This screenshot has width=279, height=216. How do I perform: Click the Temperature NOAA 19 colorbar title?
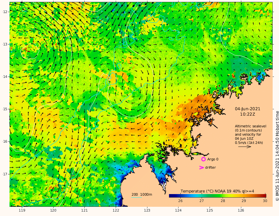pos(217,191)
